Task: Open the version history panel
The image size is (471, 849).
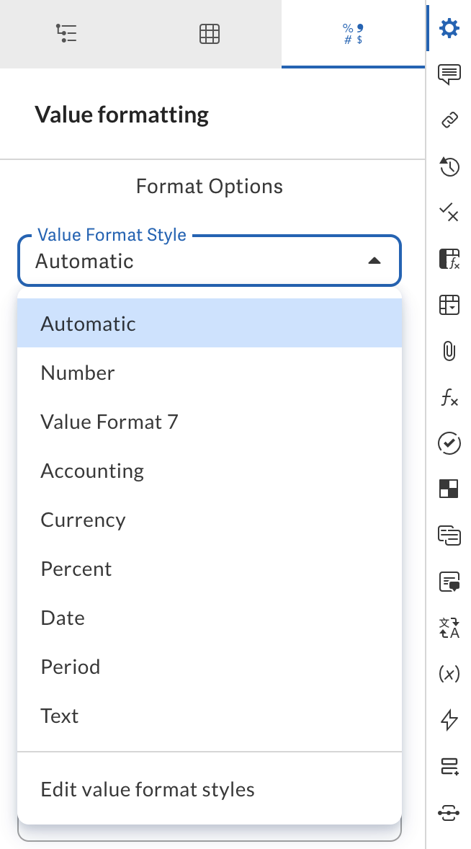Action: tap(449, 166)
